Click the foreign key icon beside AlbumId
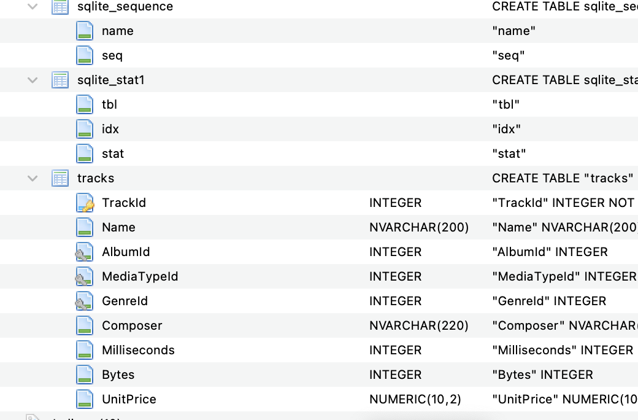 [84, 252]
